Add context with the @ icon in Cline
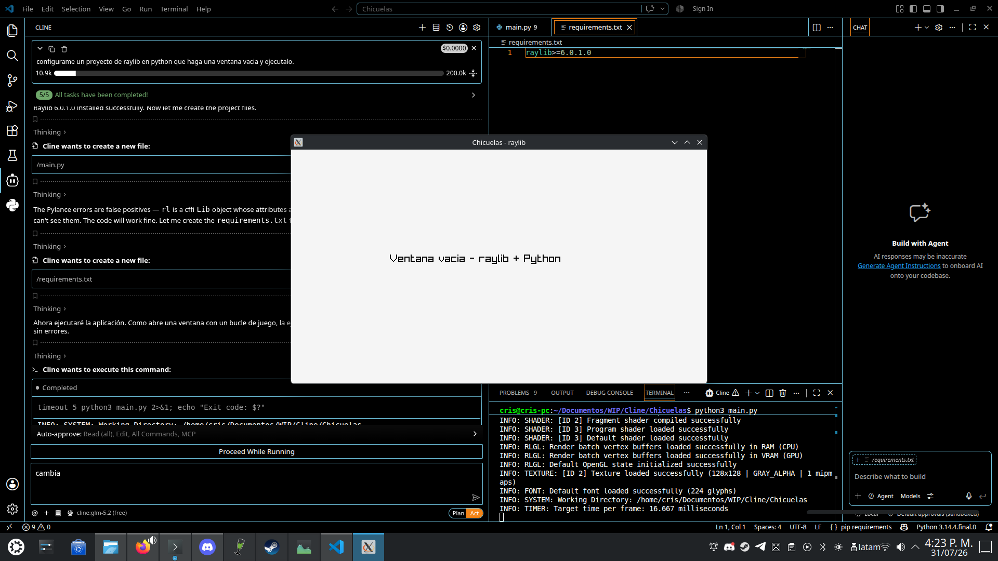The image size is (998, 561). 35,513
